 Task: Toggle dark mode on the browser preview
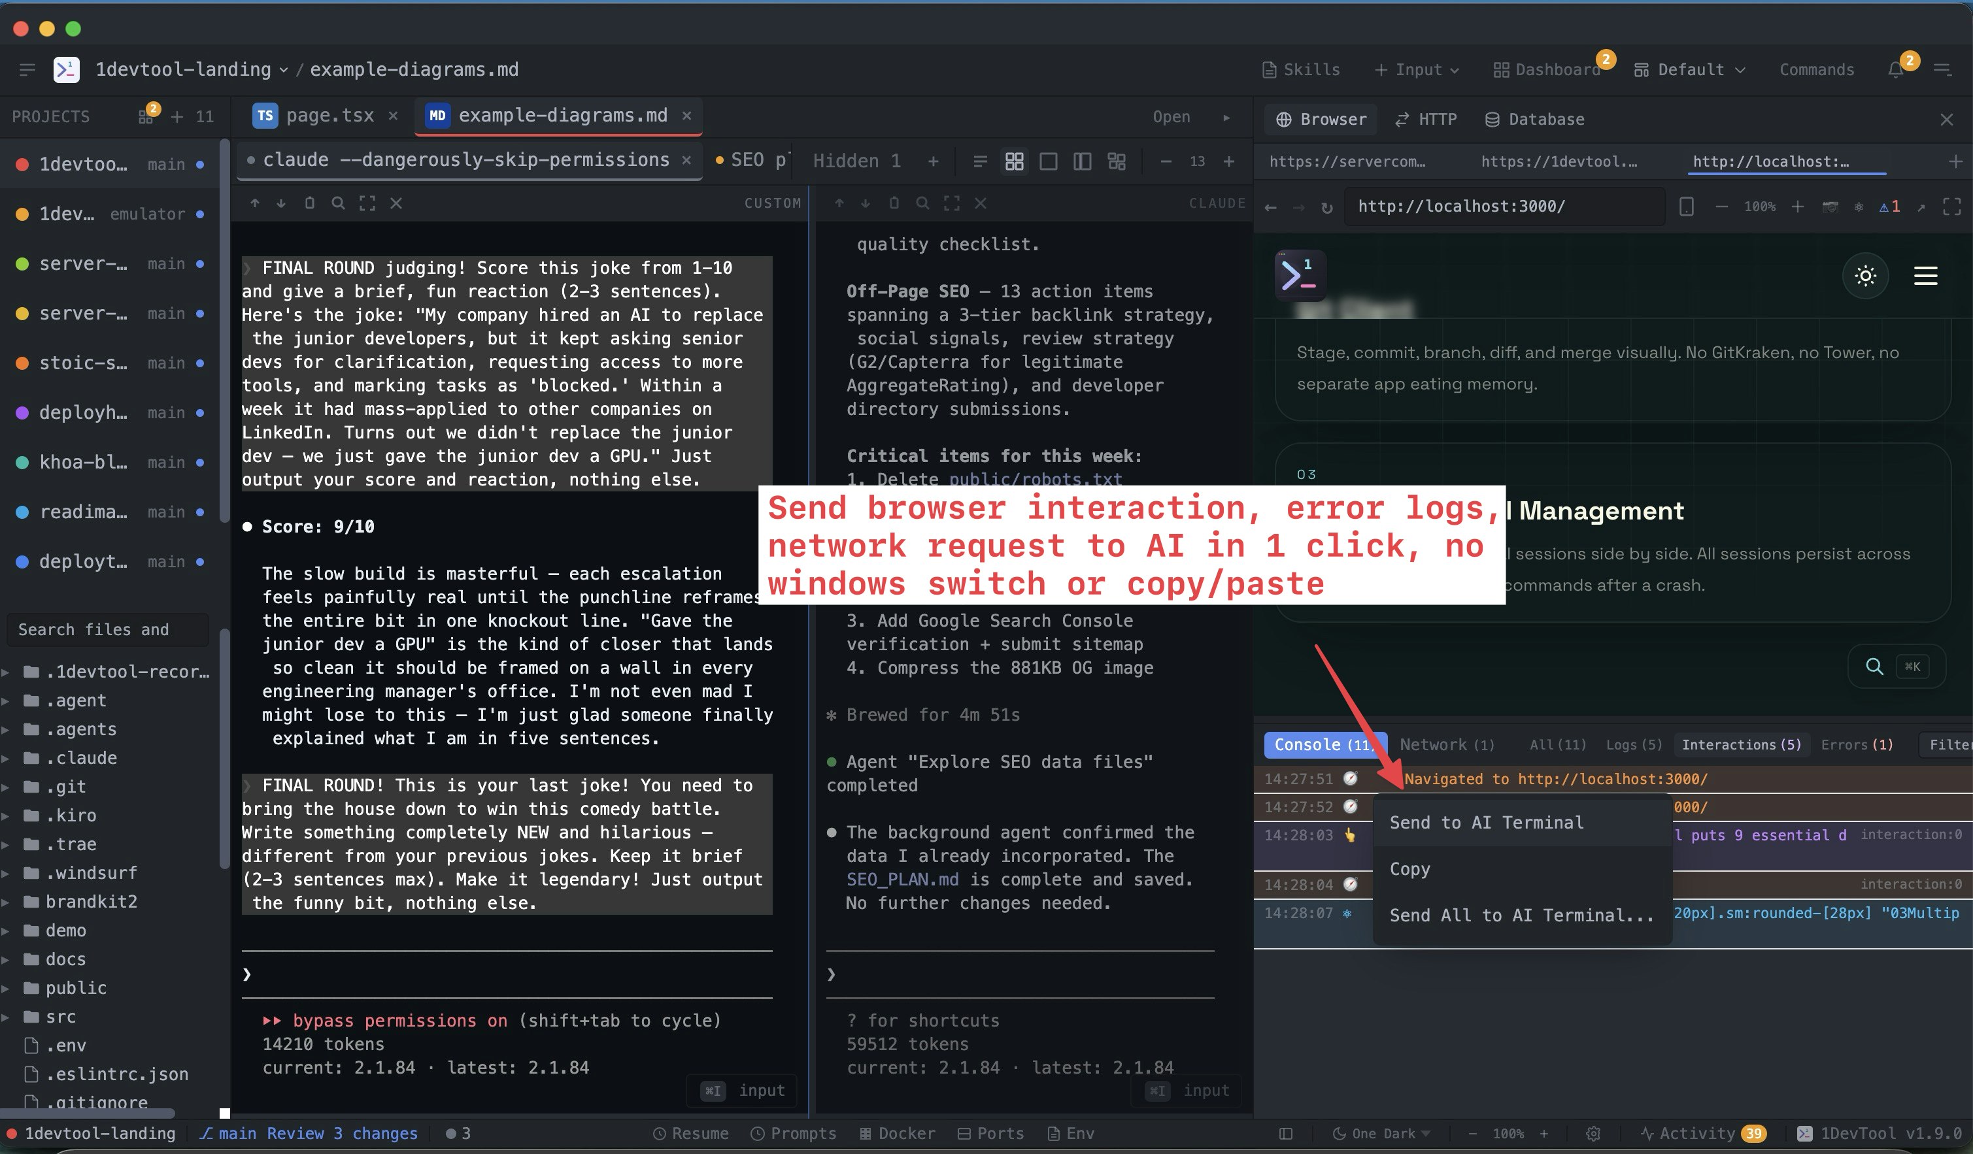(x=1866, y=275)
